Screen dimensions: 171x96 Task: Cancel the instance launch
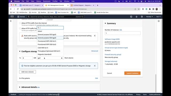[x=109, y=73]
